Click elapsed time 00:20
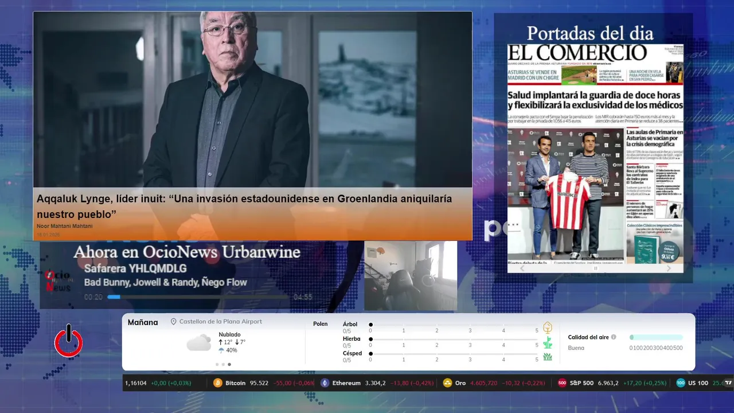Screen dimensions: 734x413 click(x=93, y=297)
